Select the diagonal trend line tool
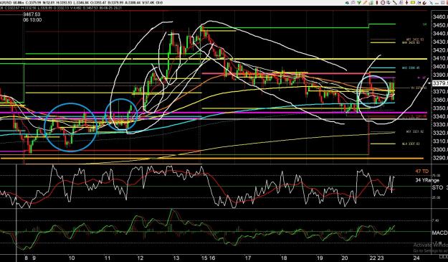Screen dimensions: 448x262 pos(395,3)
